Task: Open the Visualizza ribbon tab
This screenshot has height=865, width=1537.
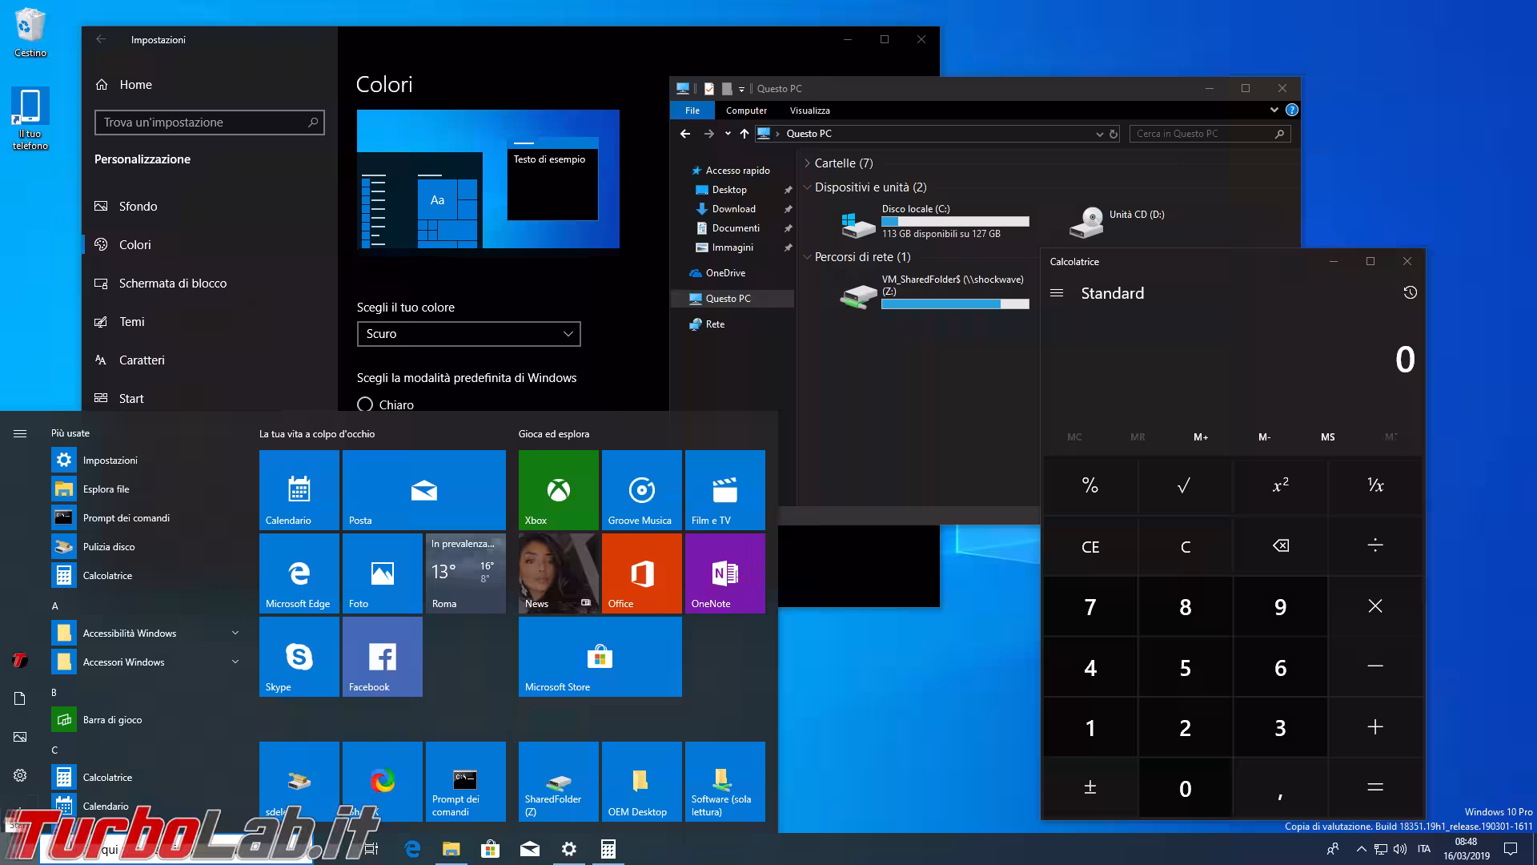Action: [x=809, y=111]
